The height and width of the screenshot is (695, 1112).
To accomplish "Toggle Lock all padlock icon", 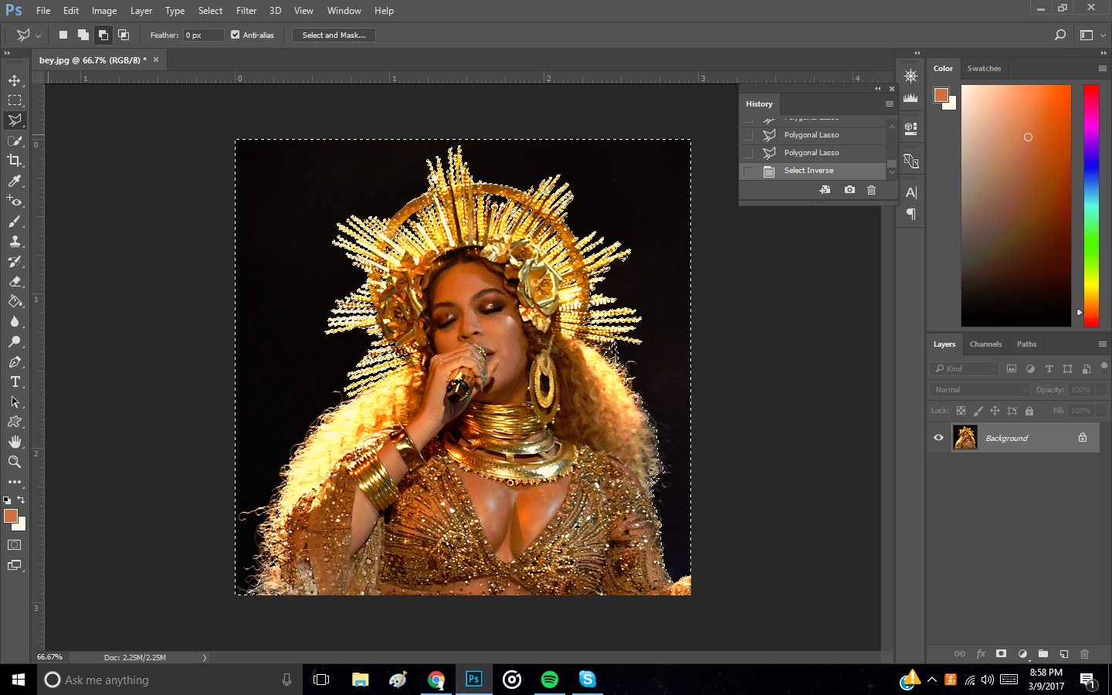I will pos(1029,411).
